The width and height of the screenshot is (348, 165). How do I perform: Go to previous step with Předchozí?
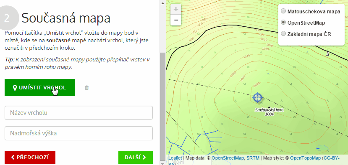click(30, 157)
